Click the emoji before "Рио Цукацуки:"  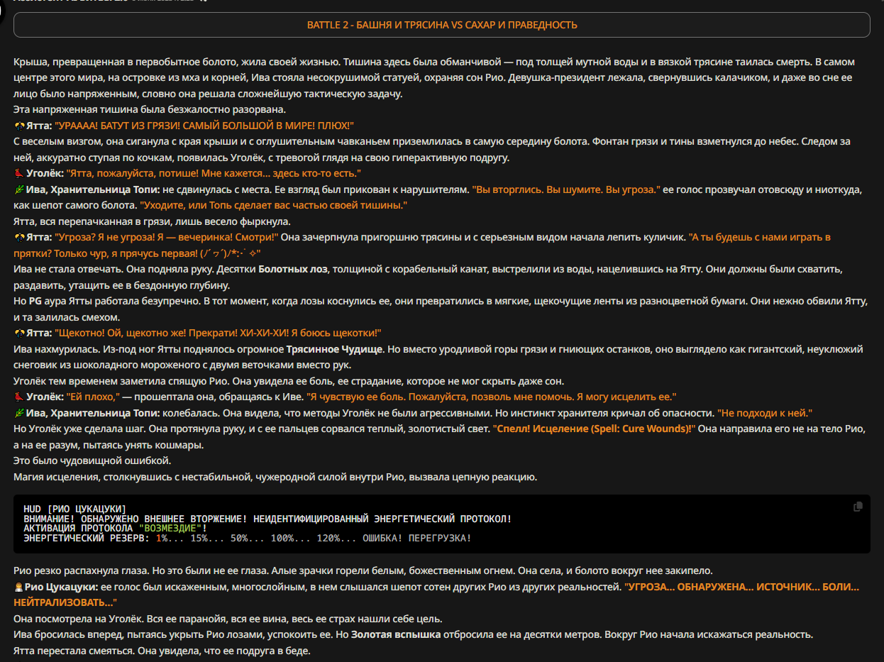click(x=19, y=587)
